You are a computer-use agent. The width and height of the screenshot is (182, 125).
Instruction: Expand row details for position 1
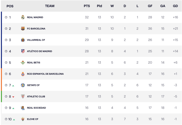tap(6, 17)
